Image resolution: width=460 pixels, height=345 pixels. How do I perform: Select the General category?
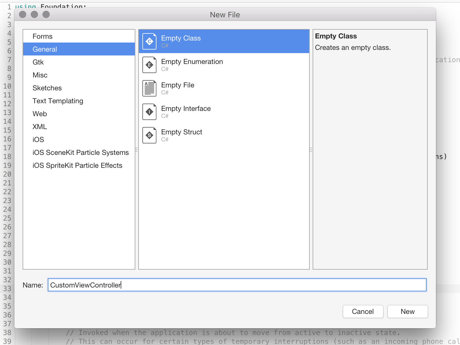(x=45, y=49)
